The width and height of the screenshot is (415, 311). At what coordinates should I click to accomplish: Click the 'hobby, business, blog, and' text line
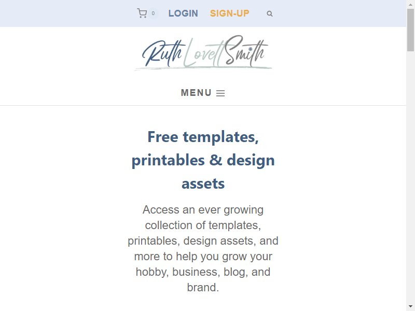(203, 272)
